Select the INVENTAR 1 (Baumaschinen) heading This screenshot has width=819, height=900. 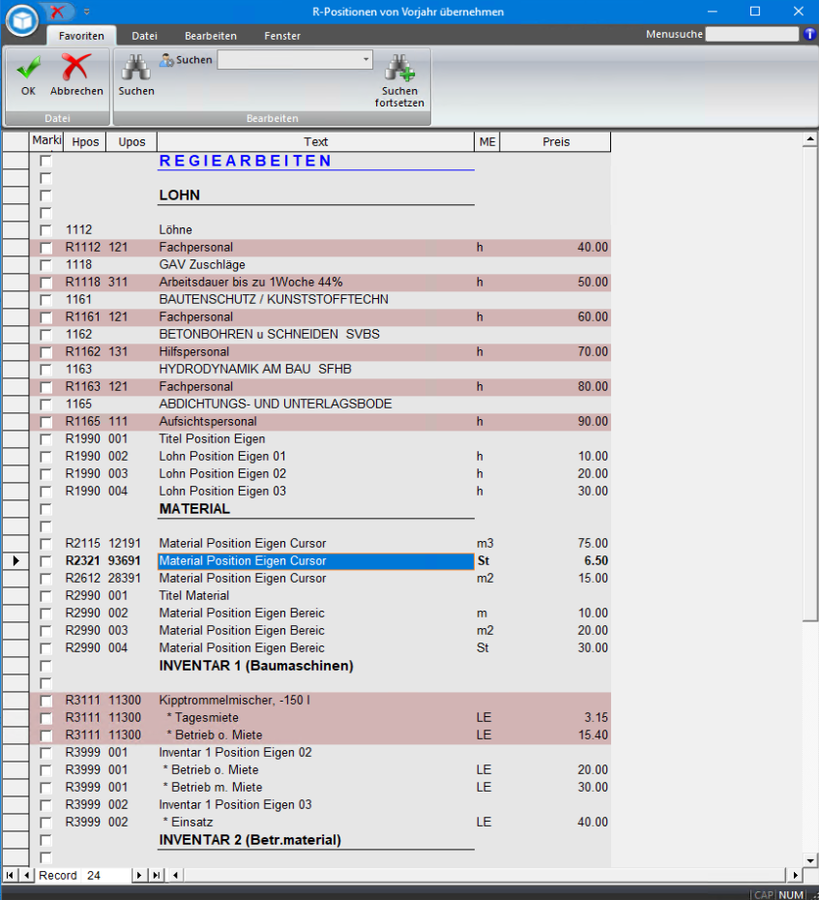[315, 666]
